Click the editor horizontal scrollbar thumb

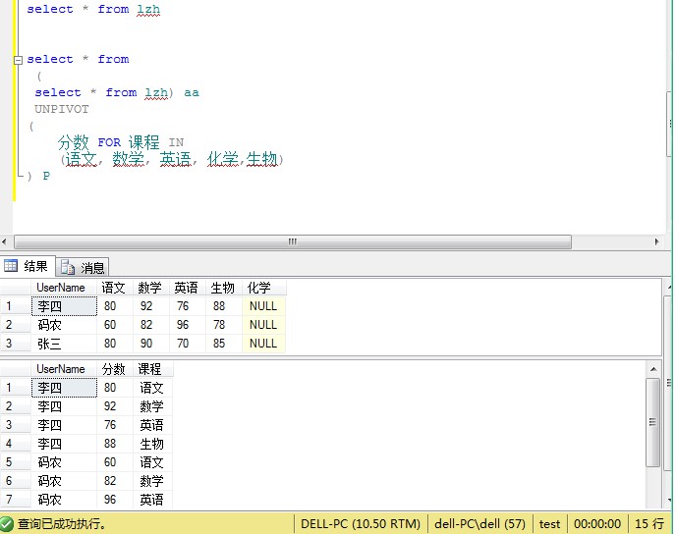tap(292, 242)
